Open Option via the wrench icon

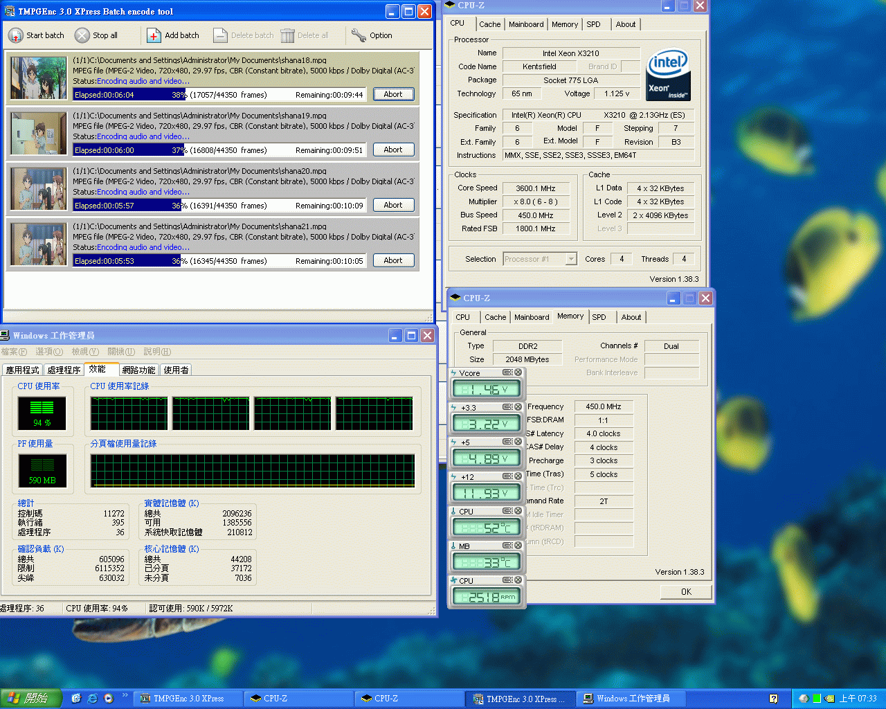coord(359,35)
